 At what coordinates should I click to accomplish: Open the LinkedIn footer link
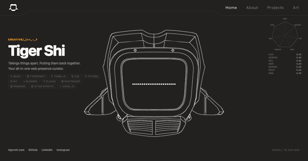47,150
